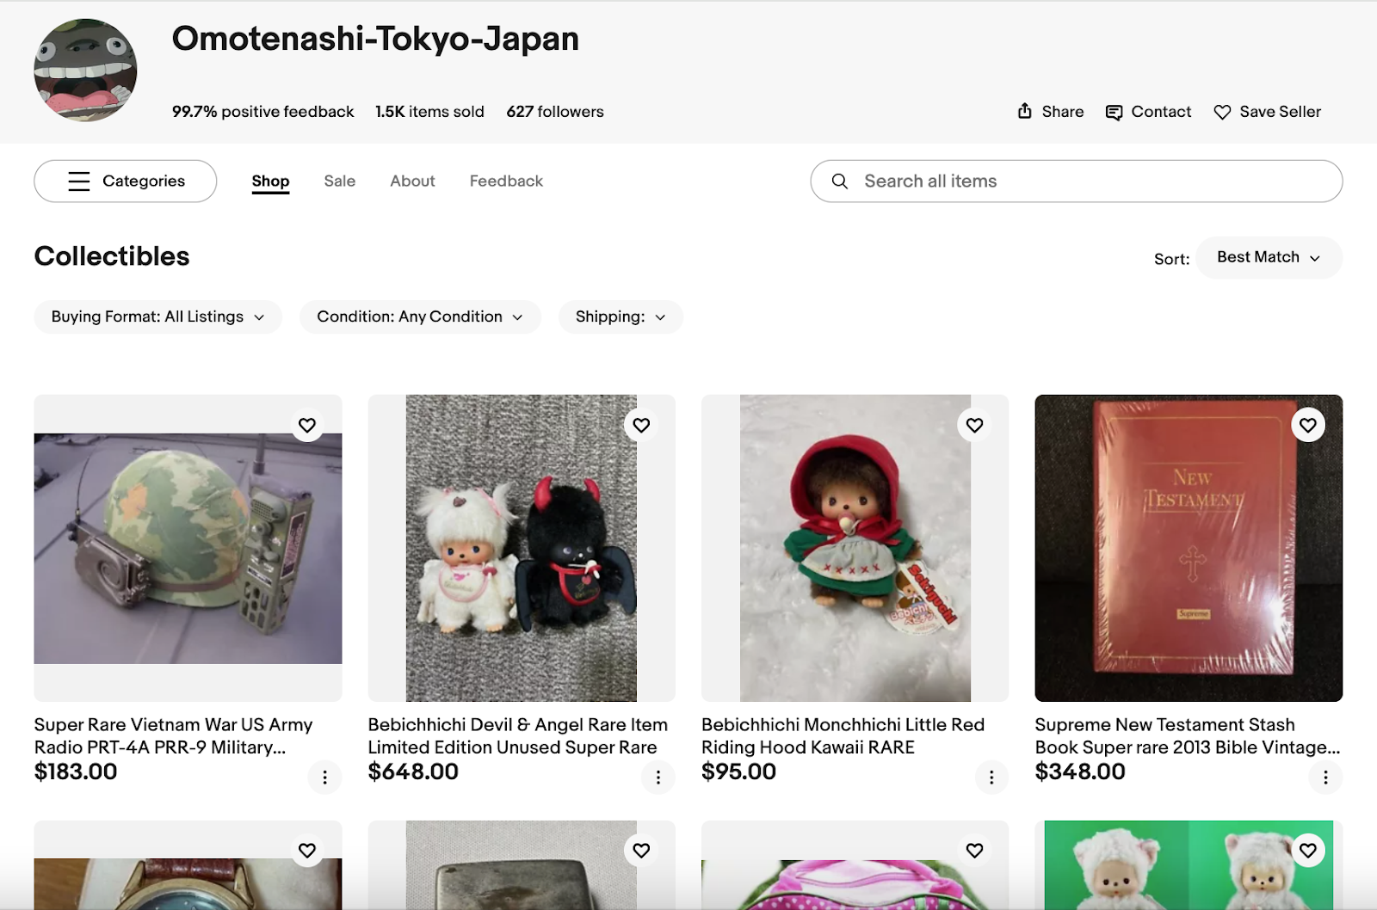Click the Contact message icon
Screen dimensions: 1377x910
[1114, 112]
